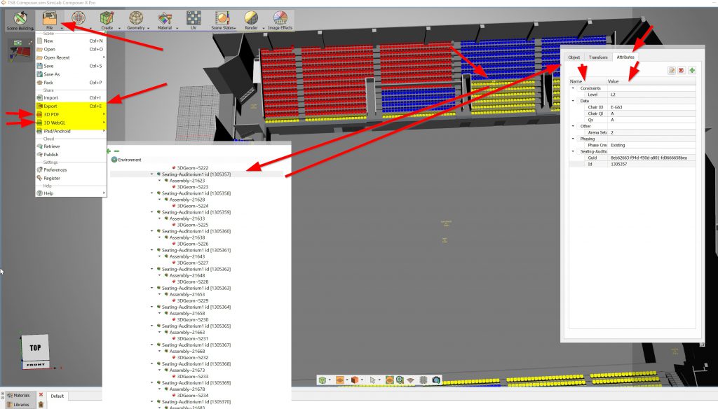The height and width of the screenshot is (409, 718).
Task: Click the Material toolbar icon
Action: point(165,19)
